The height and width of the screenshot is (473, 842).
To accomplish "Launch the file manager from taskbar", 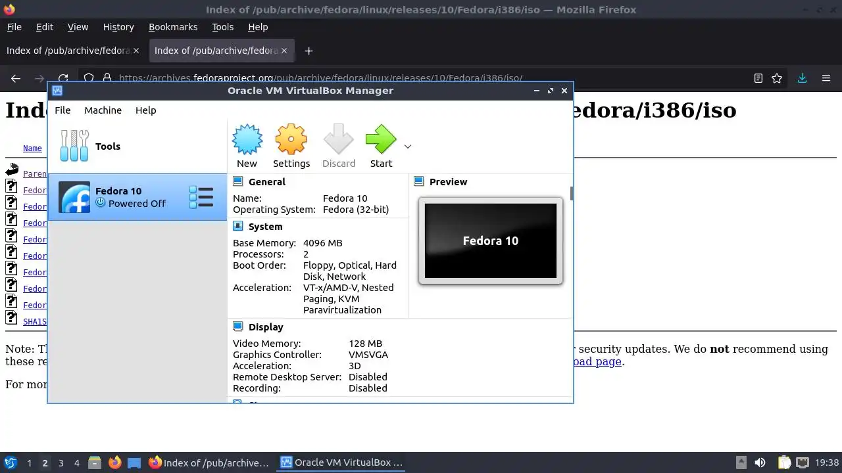I will pyautogui.click(x=95, y=462).
